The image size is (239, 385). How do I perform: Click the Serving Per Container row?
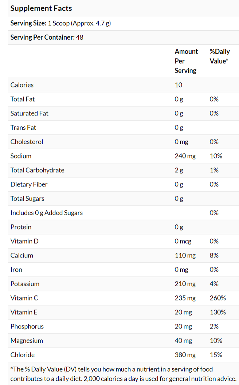[47, 37]
